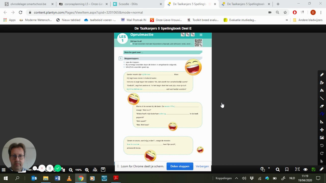Select the pencil tool in right toolbar
326x183 pixels.
tap(322, 75)
